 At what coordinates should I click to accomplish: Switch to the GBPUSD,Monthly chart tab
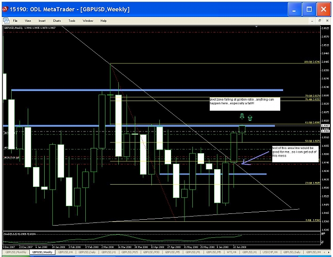coord(16,252)
